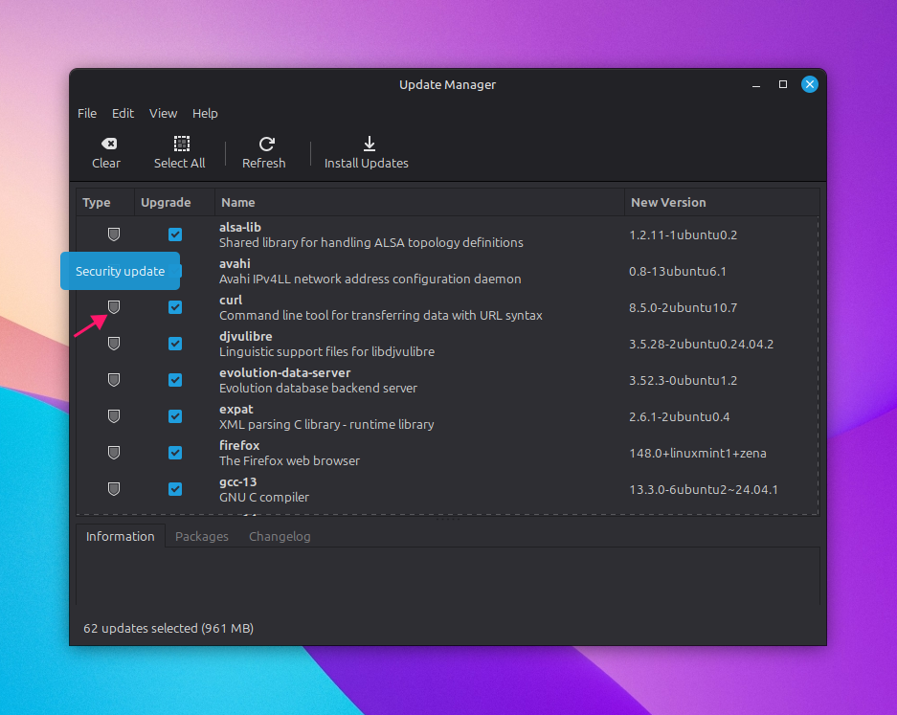Deselect the gcc-13 upgrade checkbox
897x715 pixels.
pos(175,489)
